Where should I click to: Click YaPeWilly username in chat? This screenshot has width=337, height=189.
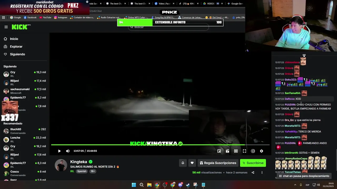(x=291, y=132)
